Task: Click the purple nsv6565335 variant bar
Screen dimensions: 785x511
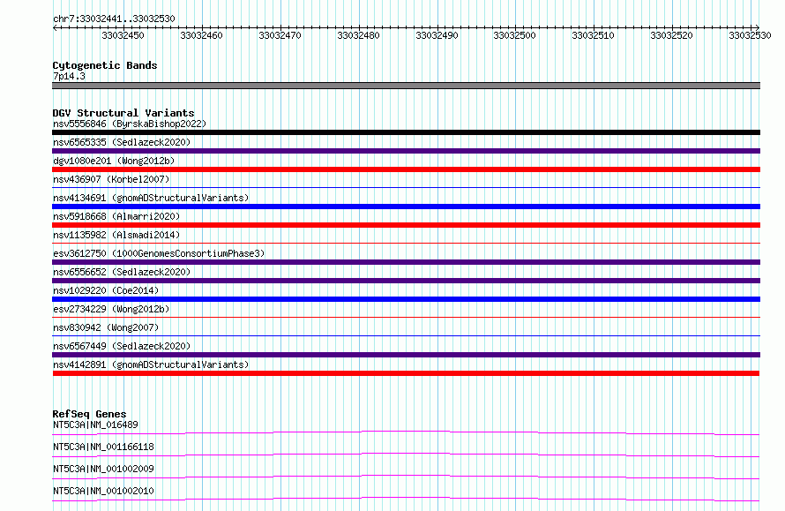Action: click(x=406, y=151)
